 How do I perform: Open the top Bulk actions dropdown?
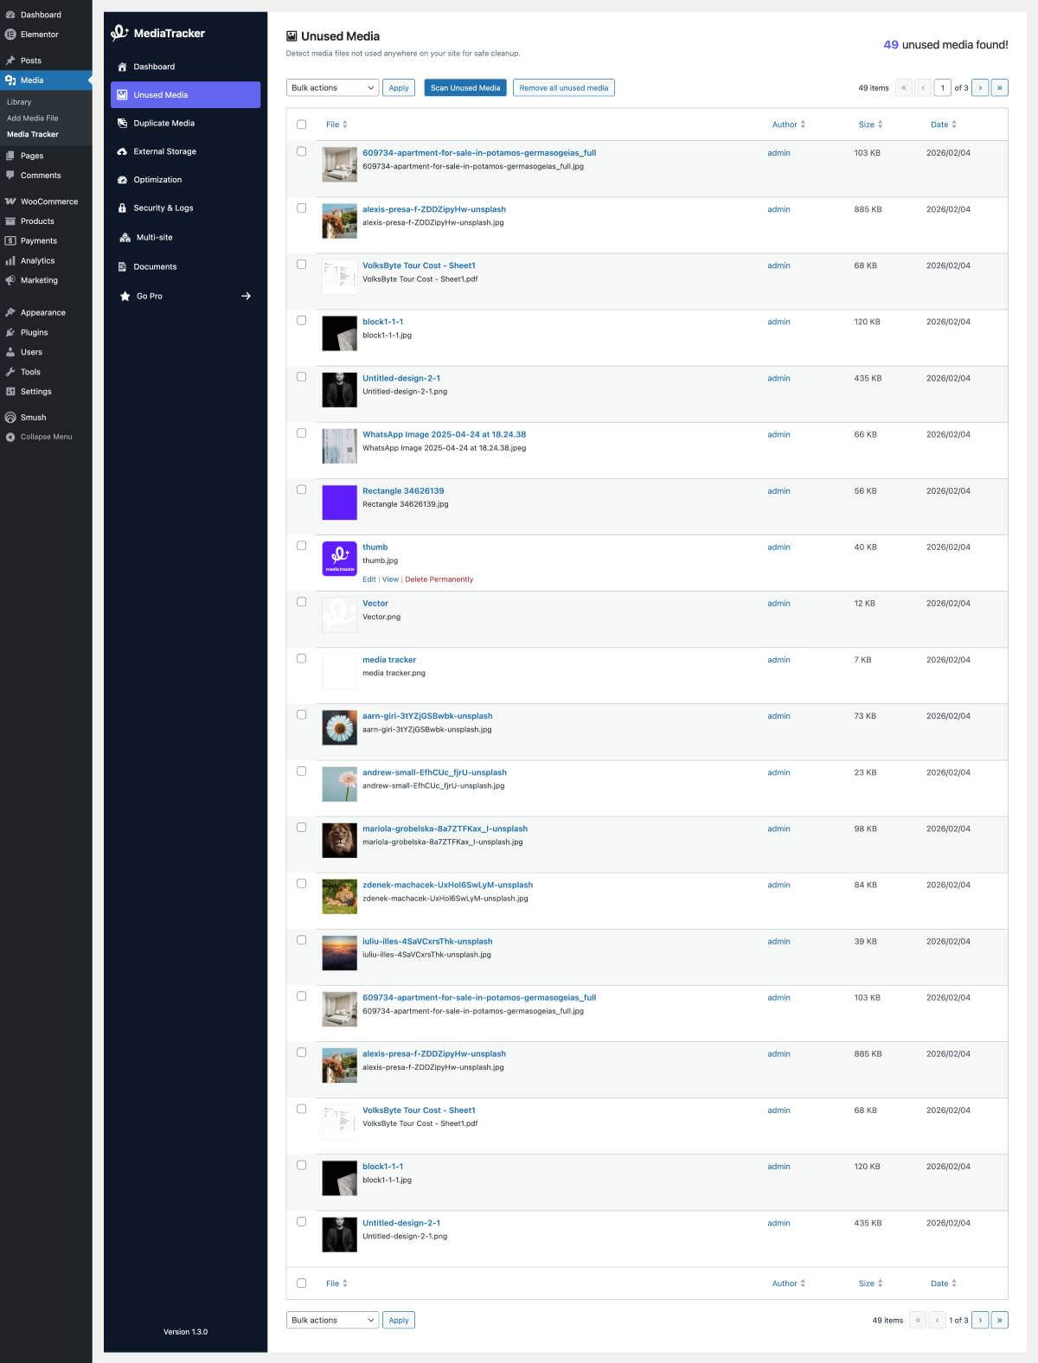332,87
